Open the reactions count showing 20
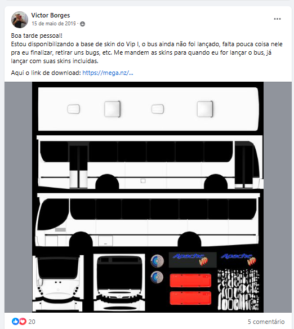The width and height of the screenshot is (294, 329). click(32, 322)
